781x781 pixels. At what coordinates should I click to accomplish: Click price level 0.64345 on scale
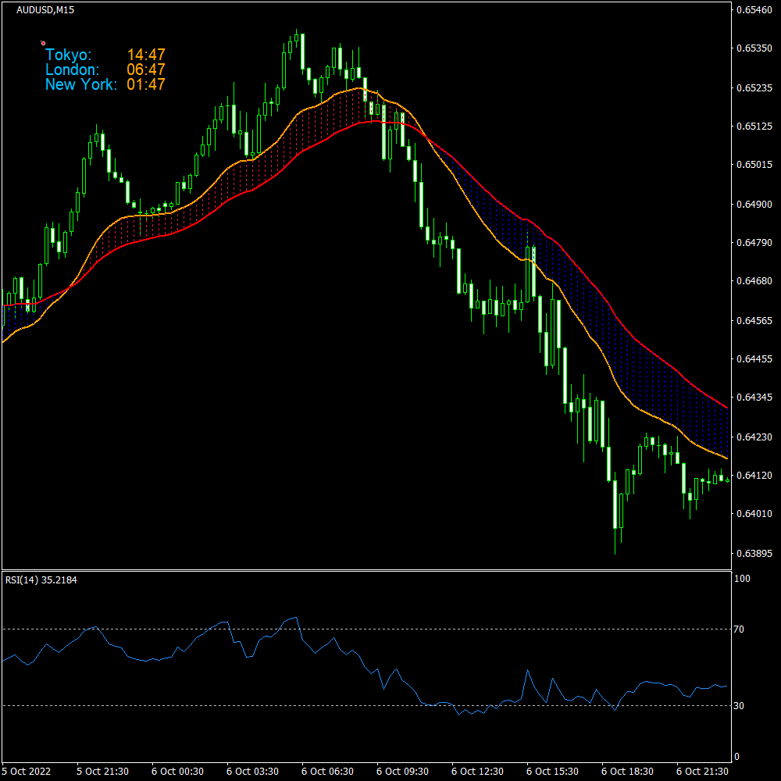click(754, 398)
